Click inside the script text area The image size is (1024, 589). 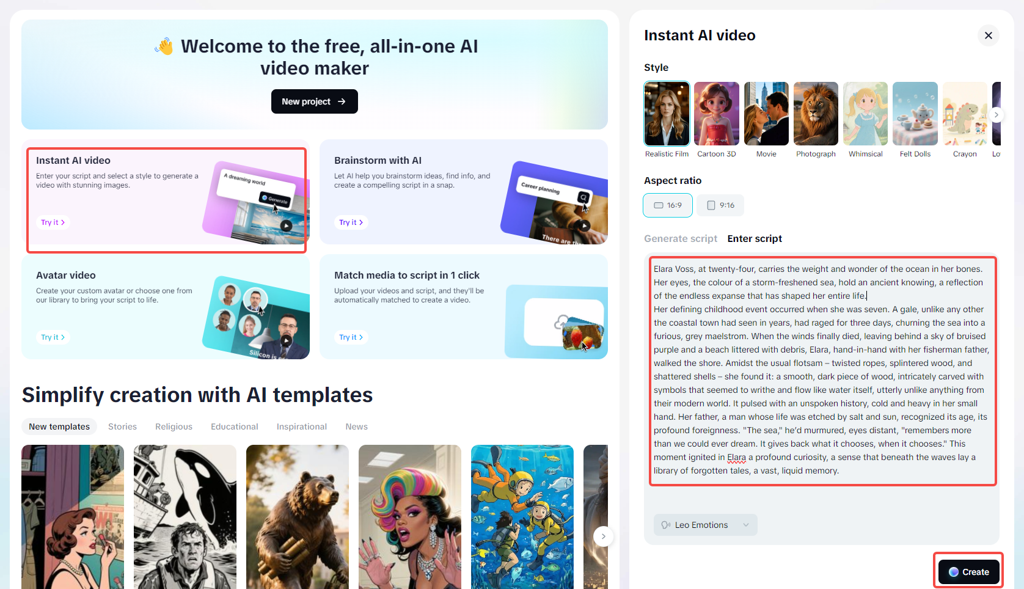tap(822, 370)
